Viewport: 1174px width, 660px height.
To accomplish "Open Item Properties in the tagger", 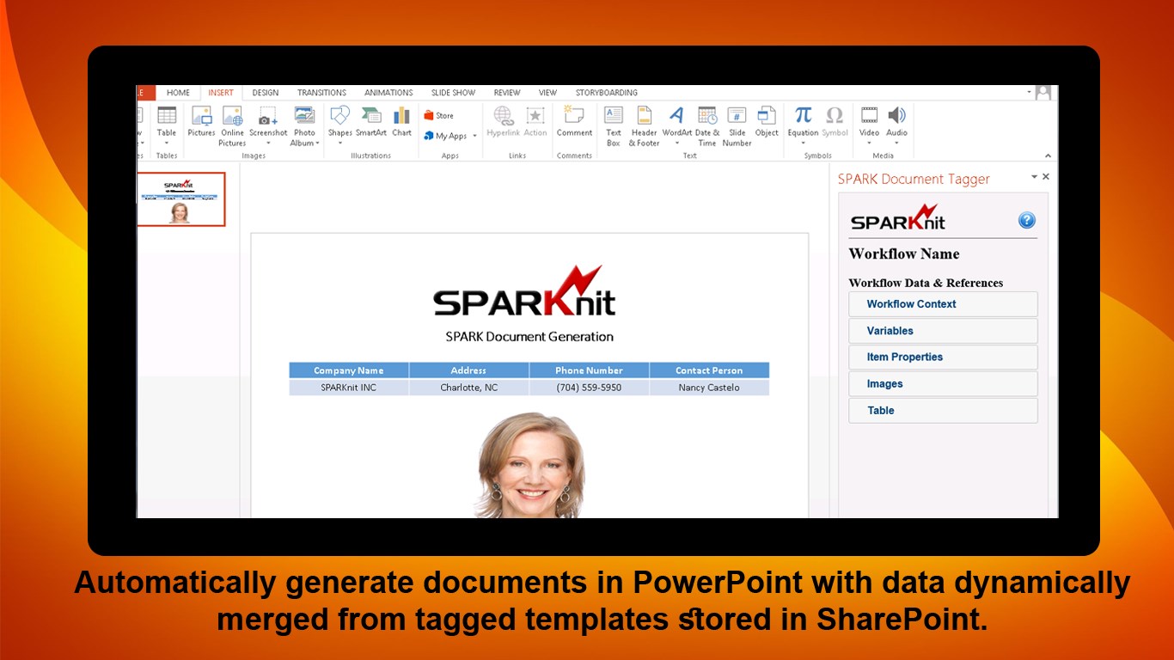I will (943, 357).
